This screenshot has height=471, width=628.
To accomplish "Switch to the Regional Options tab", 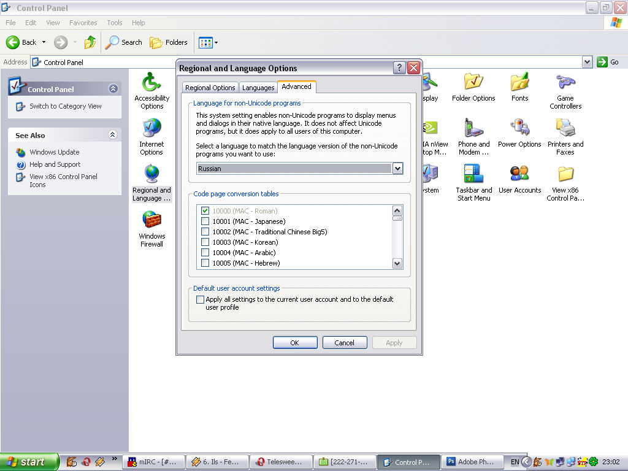I will point(210,88).
